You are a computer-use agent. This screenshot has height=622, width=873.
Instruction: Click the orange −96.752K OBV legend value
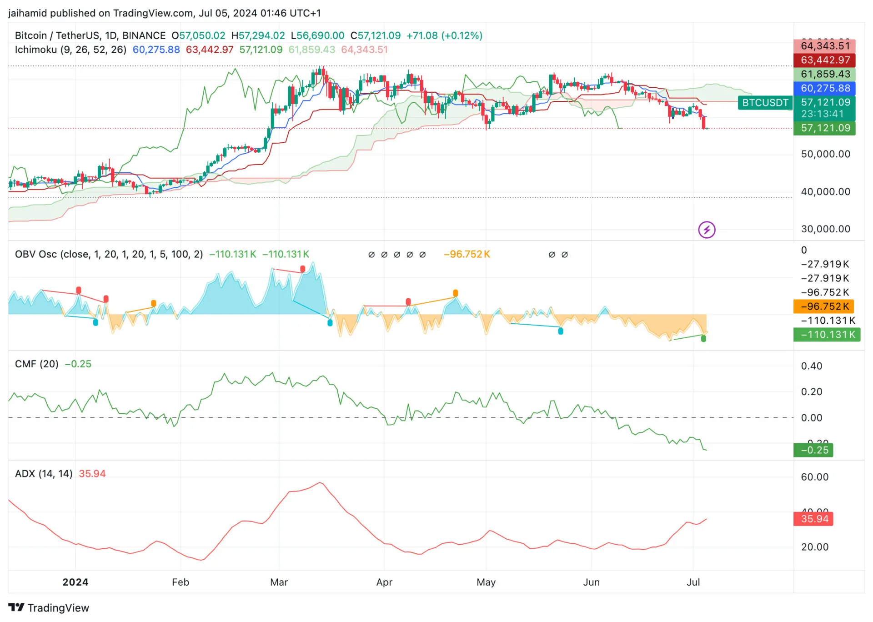coord(467,254)
